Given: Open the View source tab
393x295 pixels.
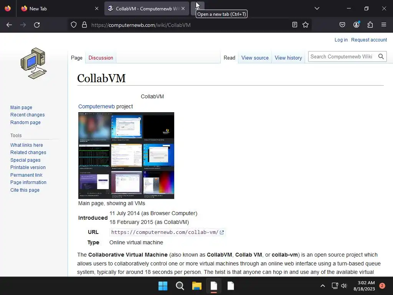Looking at the screenshot, I should (255, 58).
